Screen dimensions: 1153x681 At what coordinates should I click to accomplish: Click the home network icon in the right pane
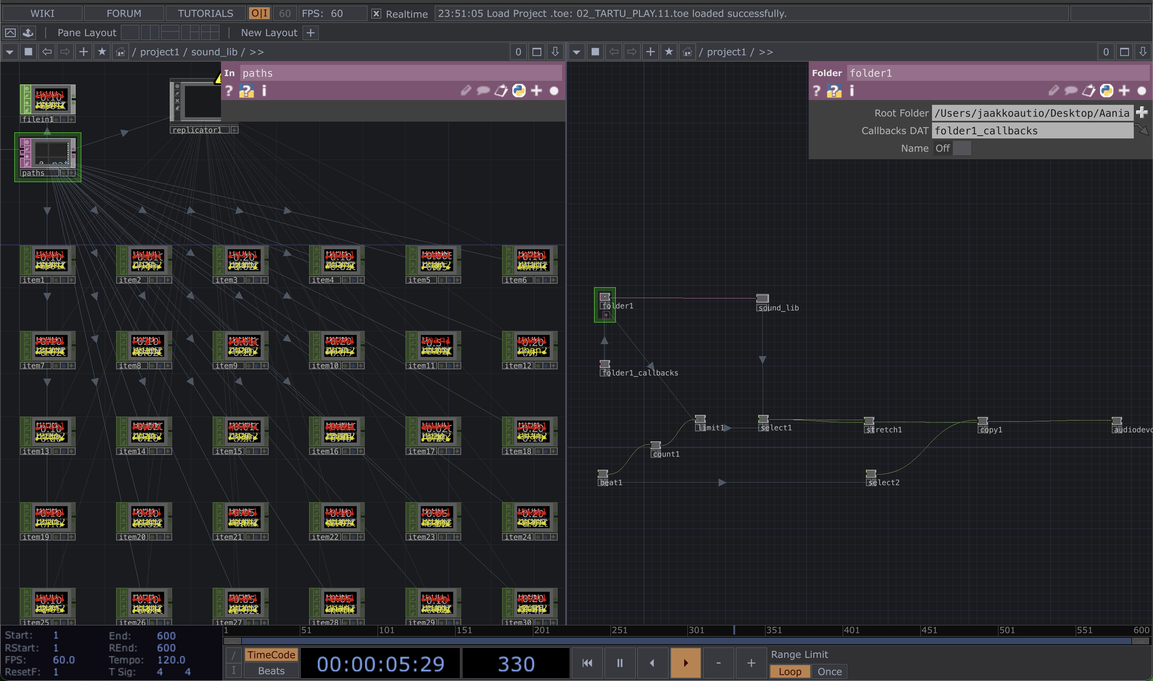pyautogui.click(x=687, y=52)
